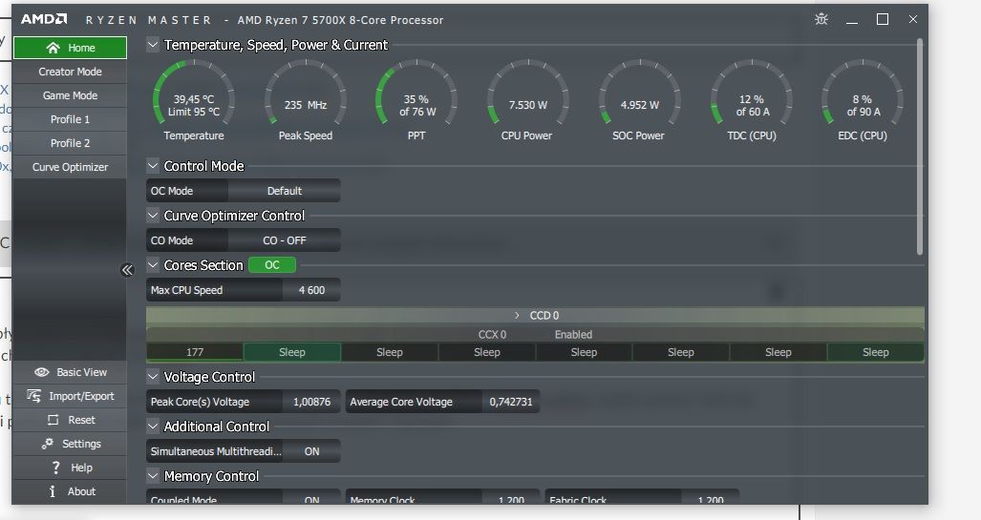Collapse the Cores Section chevron

click(x=152, y=265)
